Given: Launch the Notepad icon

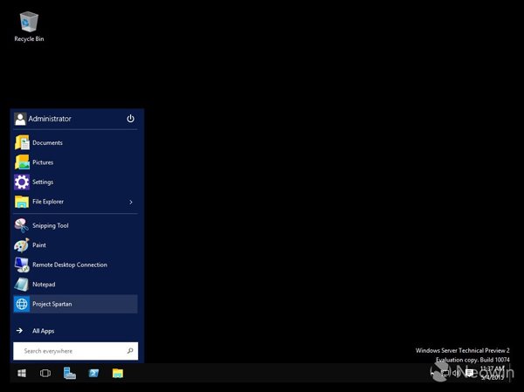Looking at the screenshot, I should pos(22,285).
